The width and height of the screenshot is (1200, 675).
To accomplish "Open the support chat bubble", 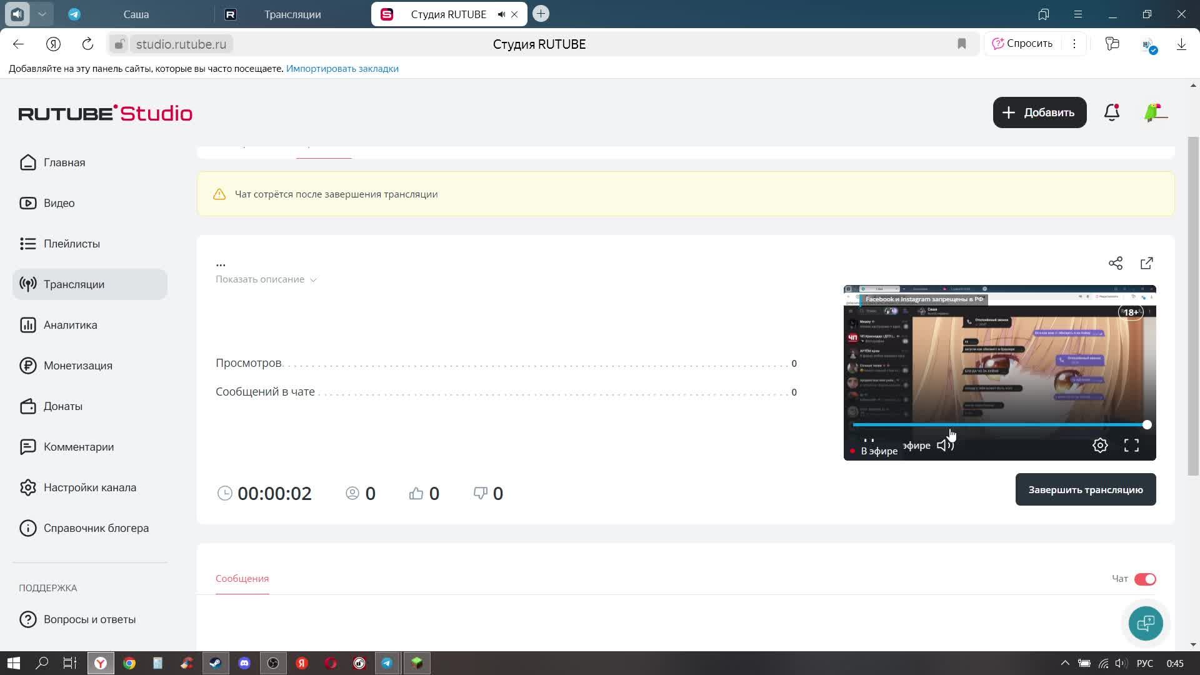I will tap(1146, 623).
